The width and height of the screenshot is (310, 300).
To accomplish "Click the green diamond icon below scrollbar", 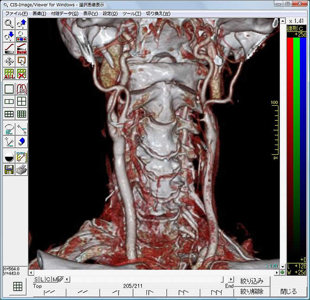I will click(x=283, y=273).
